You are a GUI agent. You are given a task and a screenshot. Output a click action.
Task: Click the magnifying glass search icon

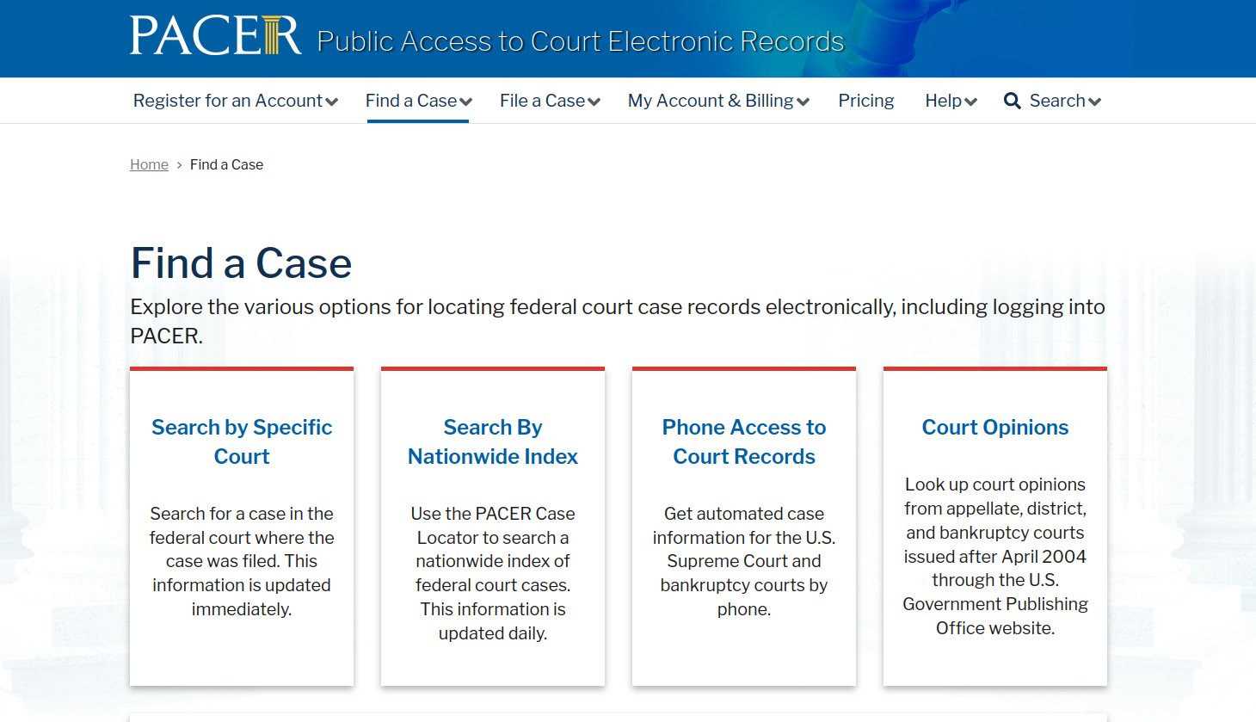1013,102
